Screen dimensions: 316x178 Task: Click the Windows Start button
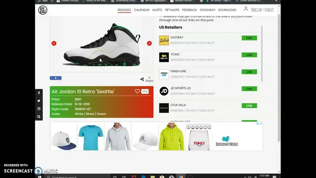(39, 177)
